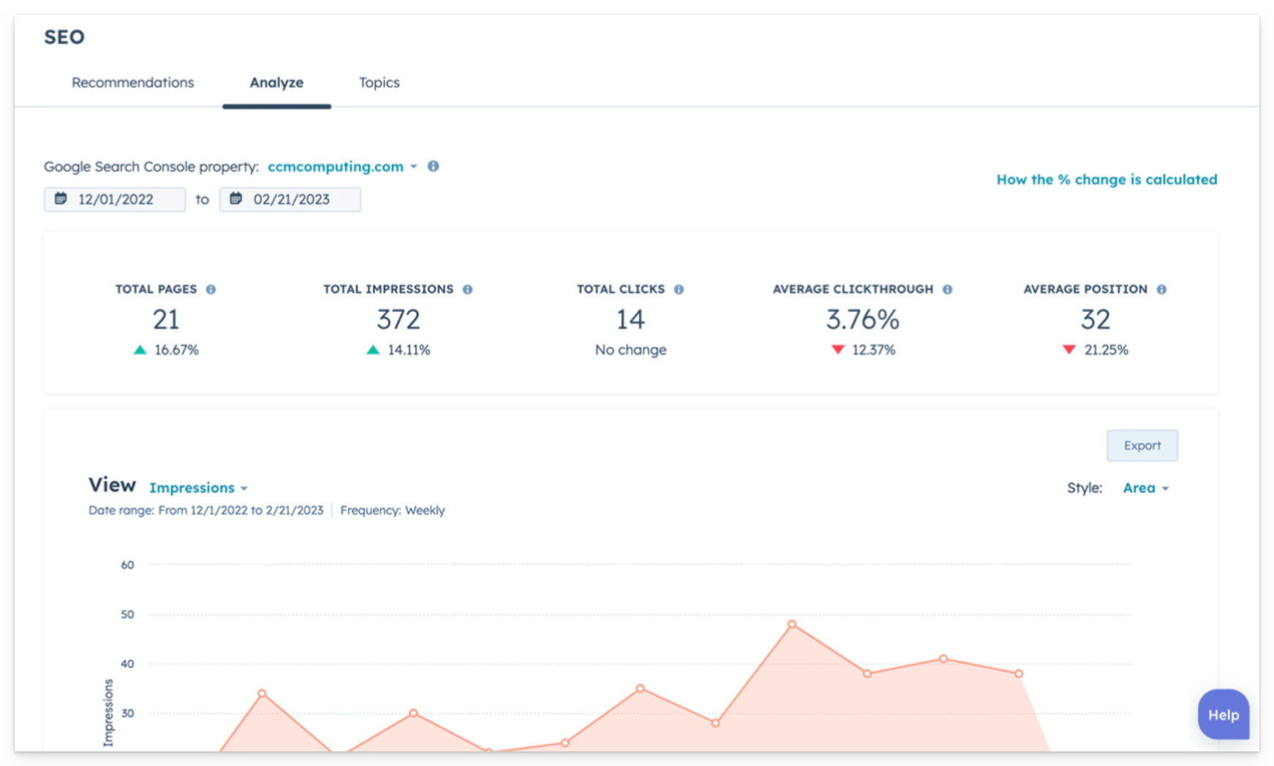Open 'How the % change is calculated'
Image resolution: width=1274 pixels, height=766 pixels.
click(x=1107, y=179)
